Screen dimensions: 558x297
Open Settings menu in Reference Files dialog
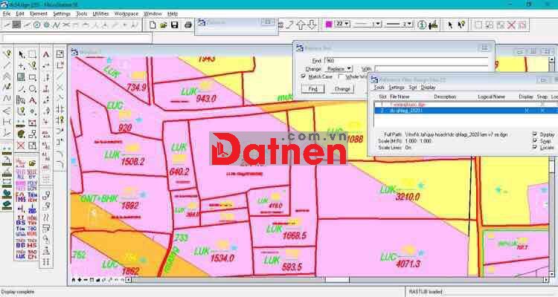(397, 87)
